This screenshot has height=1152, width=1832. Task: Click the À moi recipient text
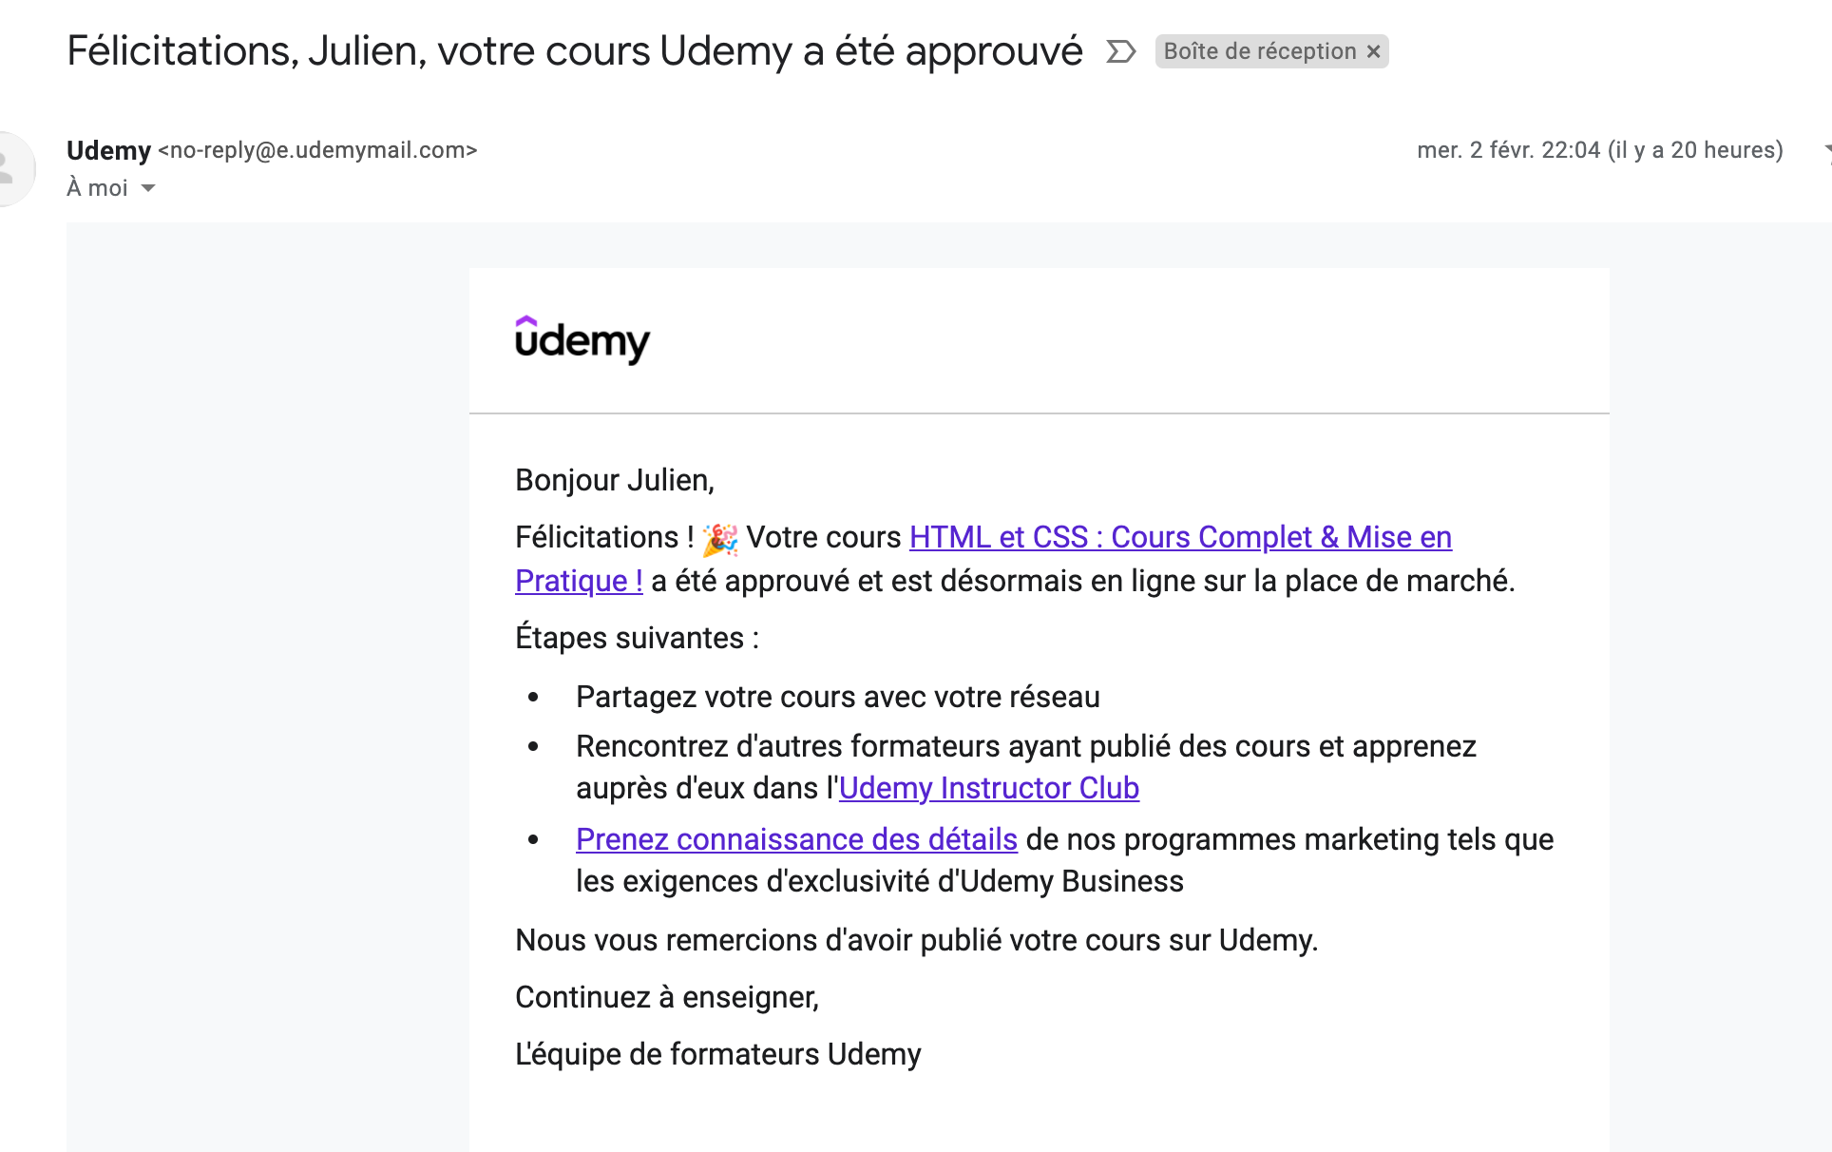point(97,188)
